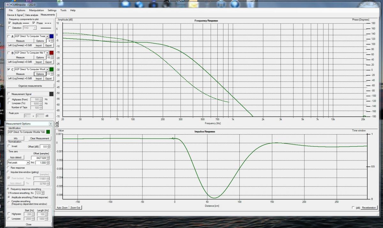
Task: Select Impulse time-window (gating) radio button
Action: pos(8,172)
